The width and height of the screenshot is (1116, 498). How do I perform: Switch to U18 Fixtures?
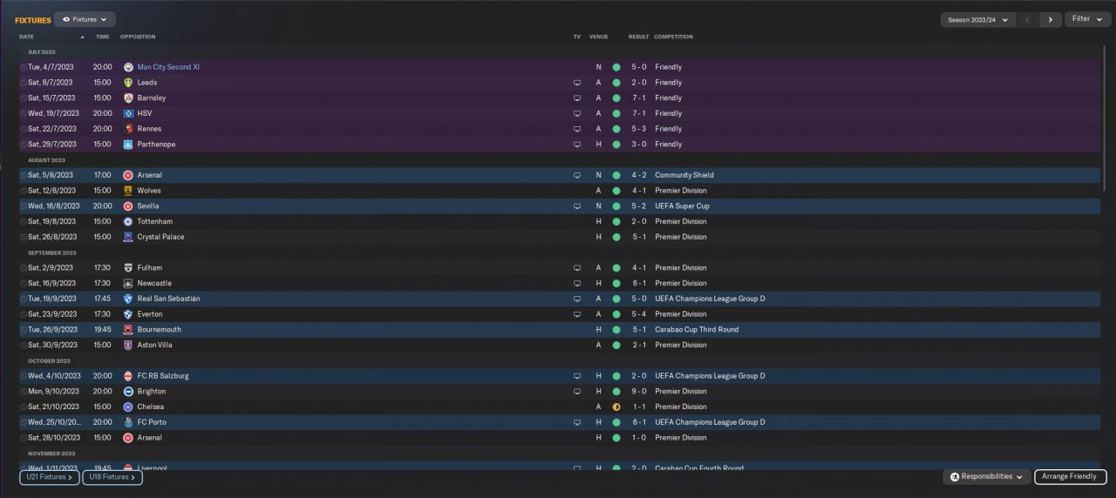pos(112,477)
